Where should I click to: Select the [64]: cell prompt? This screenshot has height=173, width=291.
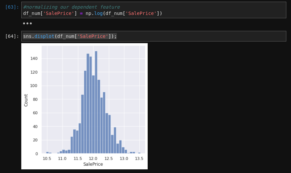point(12,36)
